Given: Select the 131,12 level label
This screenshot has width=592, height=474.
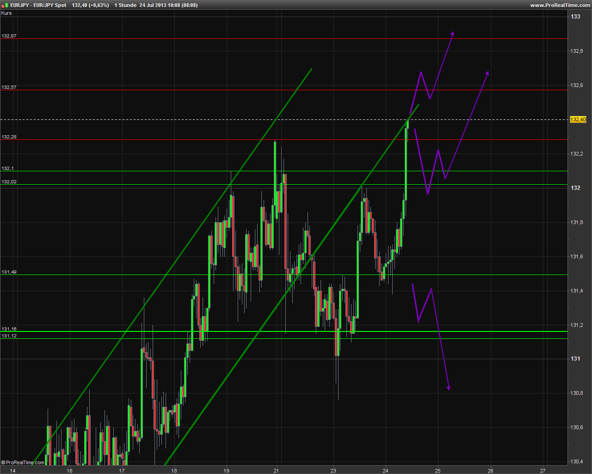Looking at the screenshot, I should tap(9, 336).
